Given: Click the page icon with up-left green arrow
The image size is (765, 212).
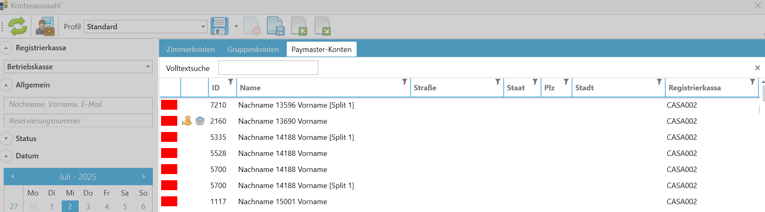Looking at the screenshot, I should coord(299,26).
